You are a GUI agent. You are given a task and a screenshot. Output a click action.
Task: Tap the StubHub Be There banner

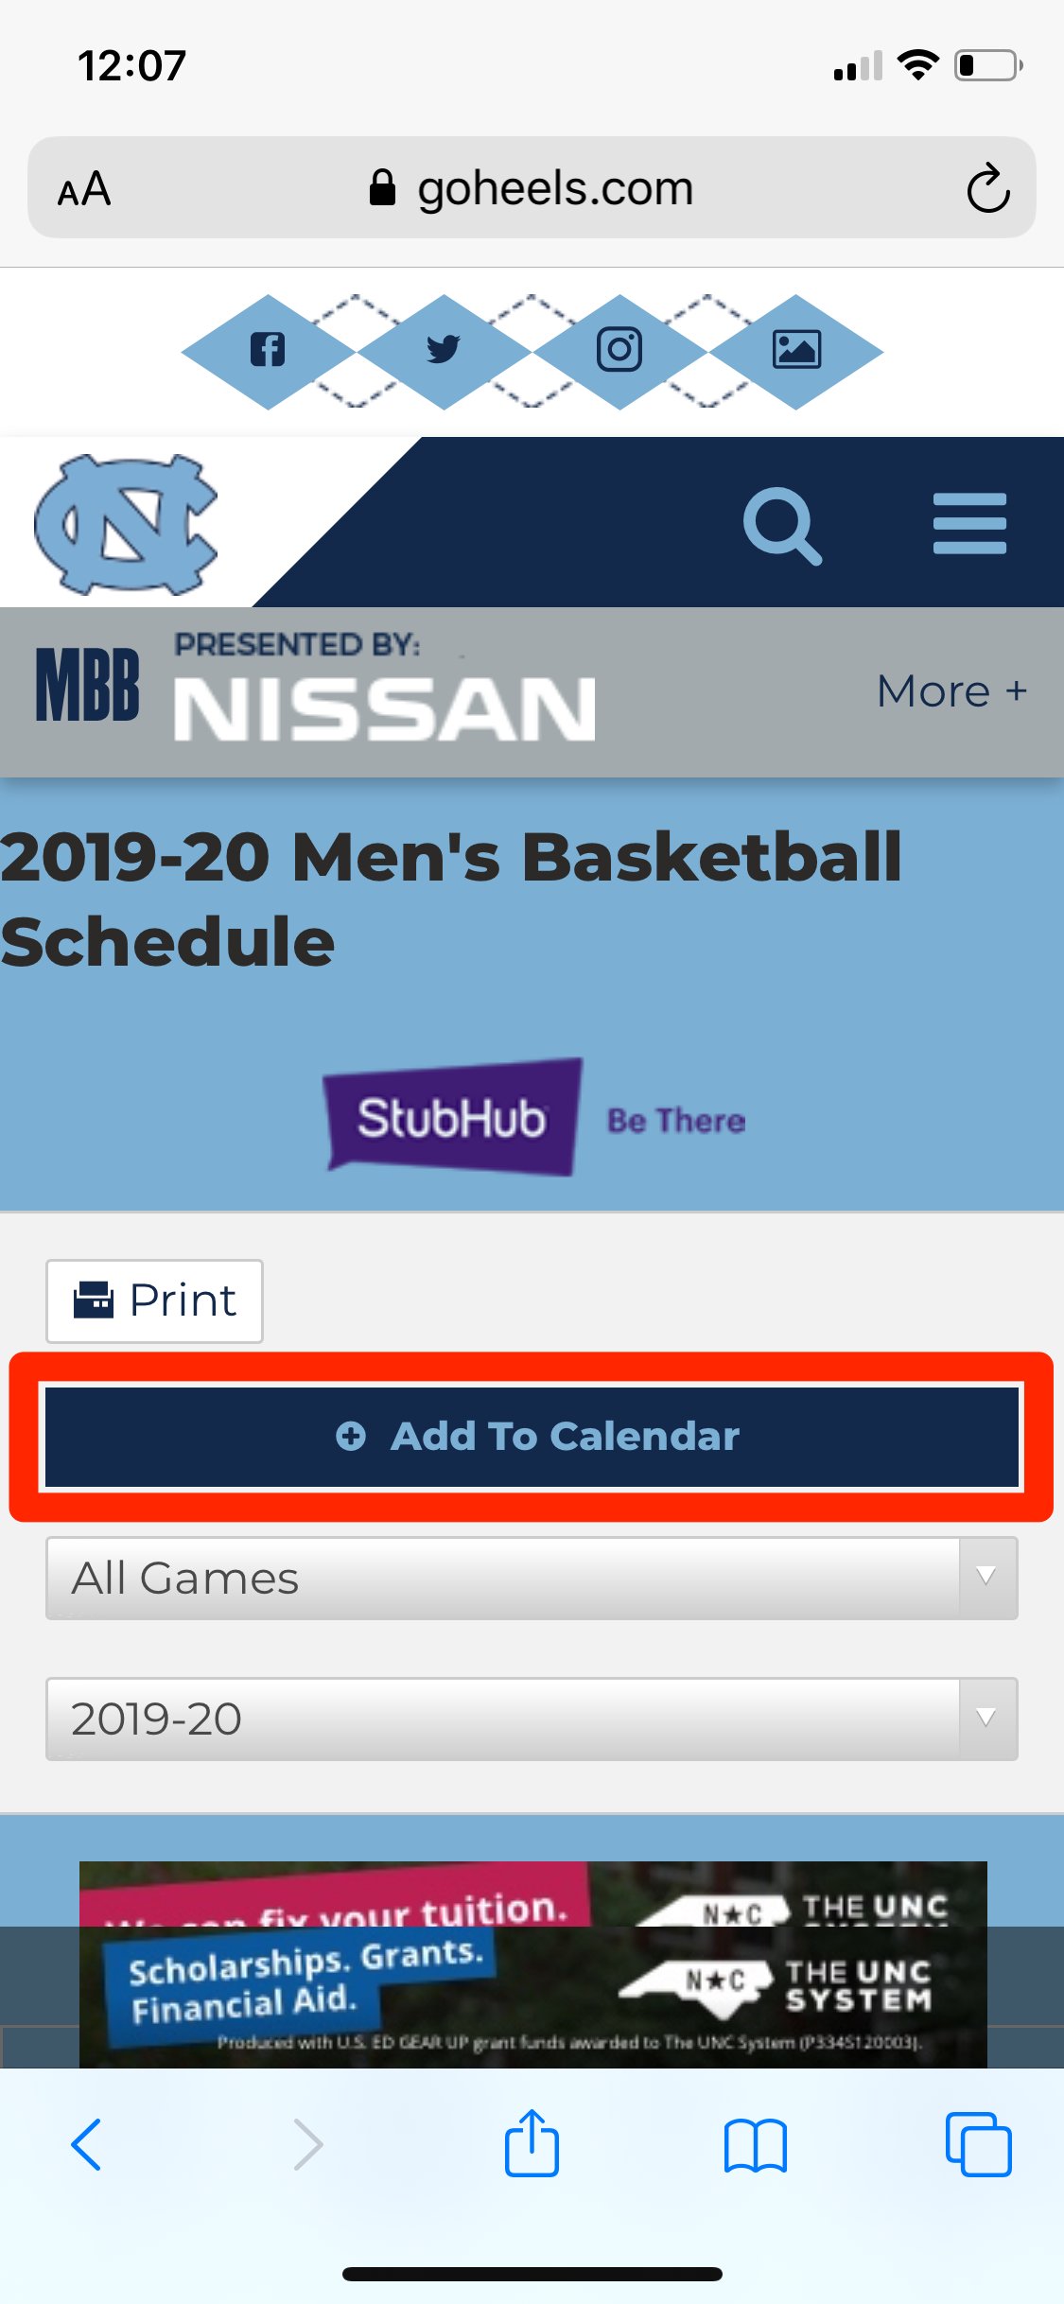535,1117
